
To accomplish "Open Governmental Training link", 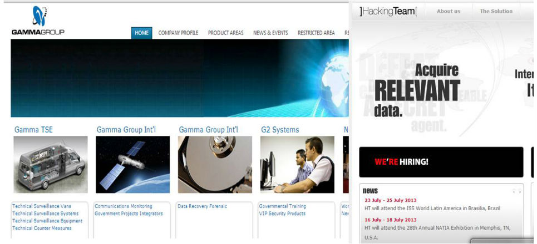I will click(x=283, y=206).
